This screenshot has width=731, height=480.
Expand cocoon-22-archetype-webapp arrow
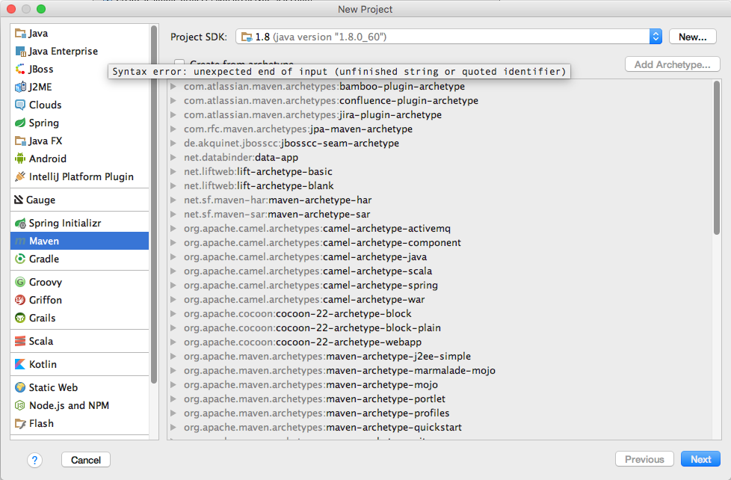(x=173, y=342)
